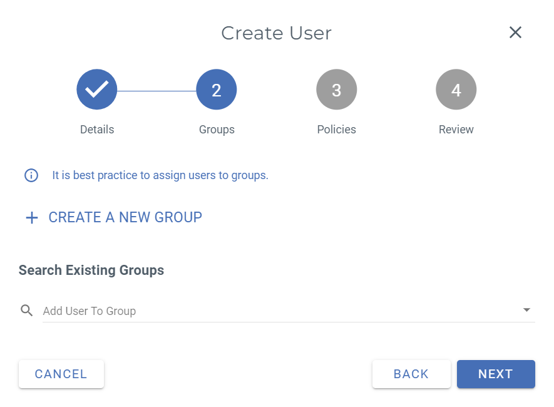
Task: Expand the Add User To Group dropdown arrow
Action: point(526,310)
